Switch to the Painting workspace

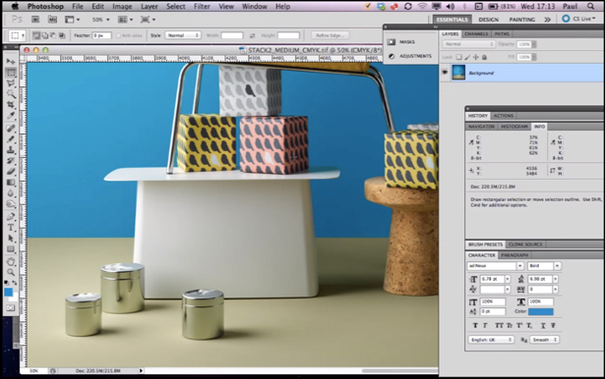[x=522, y=20]
